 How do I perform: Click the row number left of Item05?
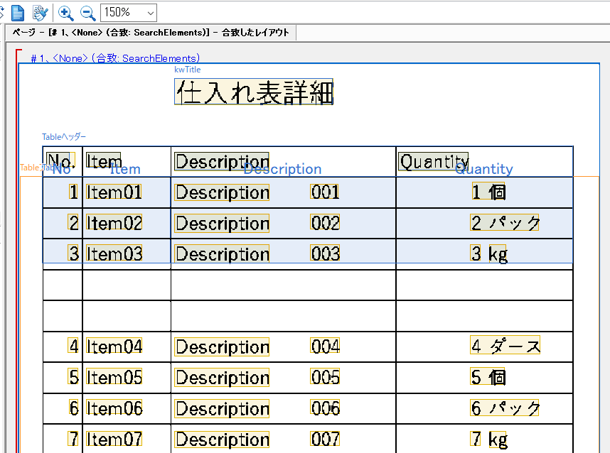pos(73,377)
